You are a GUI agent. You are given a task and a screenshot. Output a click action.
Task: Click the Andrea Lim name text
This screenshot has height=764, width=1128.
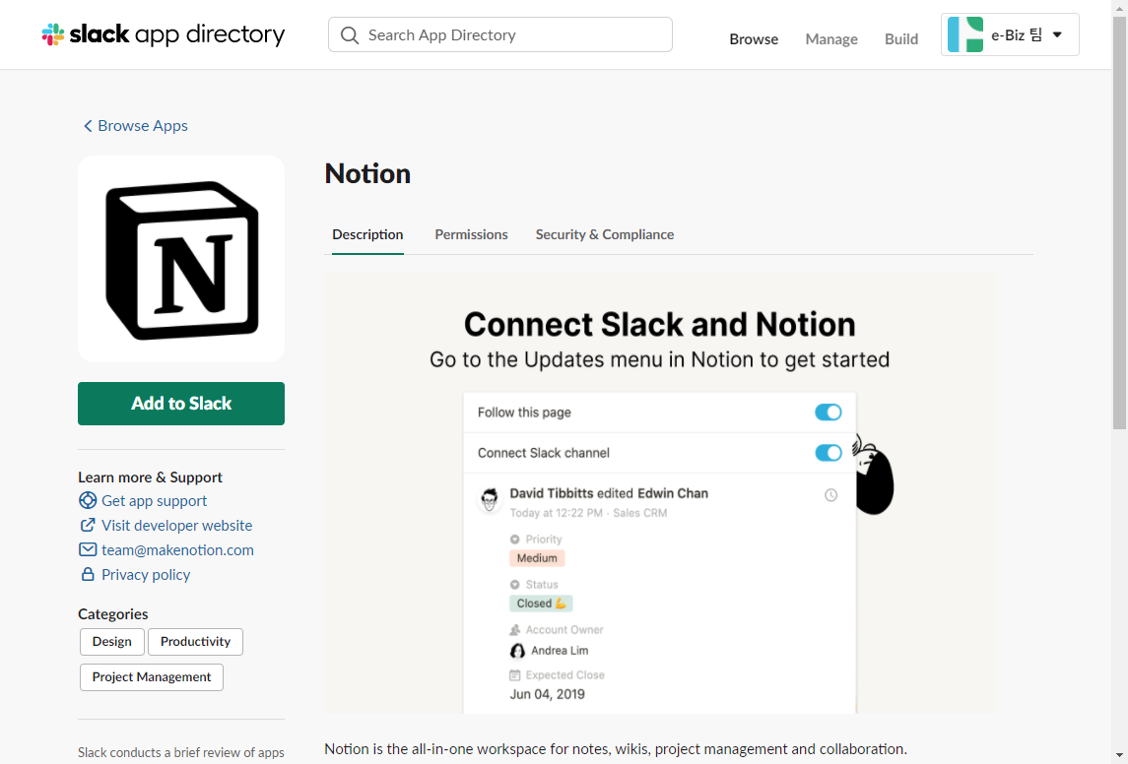(x=560, y=651)
